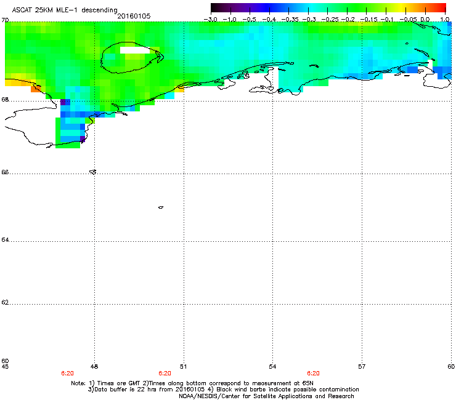Click the longitude label 48

[x=94, y=367]
